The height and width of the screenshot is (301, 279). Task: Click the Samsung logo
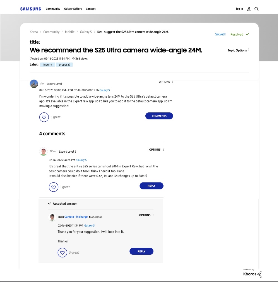coord(30,9)
